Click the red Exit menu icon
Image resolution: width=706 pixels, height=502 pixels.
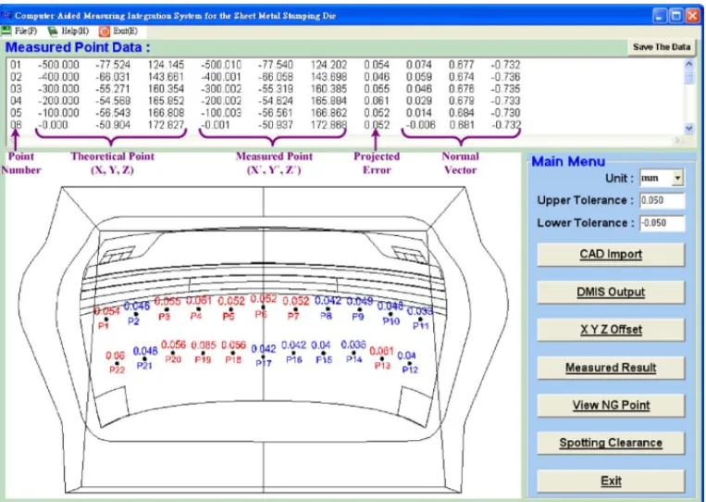click(x=105, y=31)
